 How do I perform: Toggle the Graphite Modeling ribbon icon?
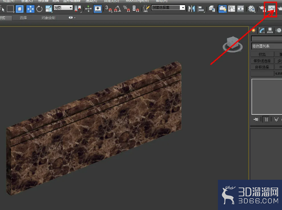pyautogui.click(x=223, y=9)
